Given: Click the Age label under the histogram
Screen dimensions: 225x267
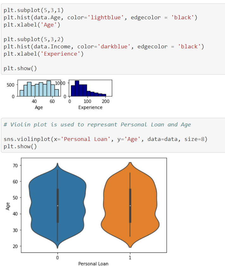Looking at the screenshot, I should 39,108.
